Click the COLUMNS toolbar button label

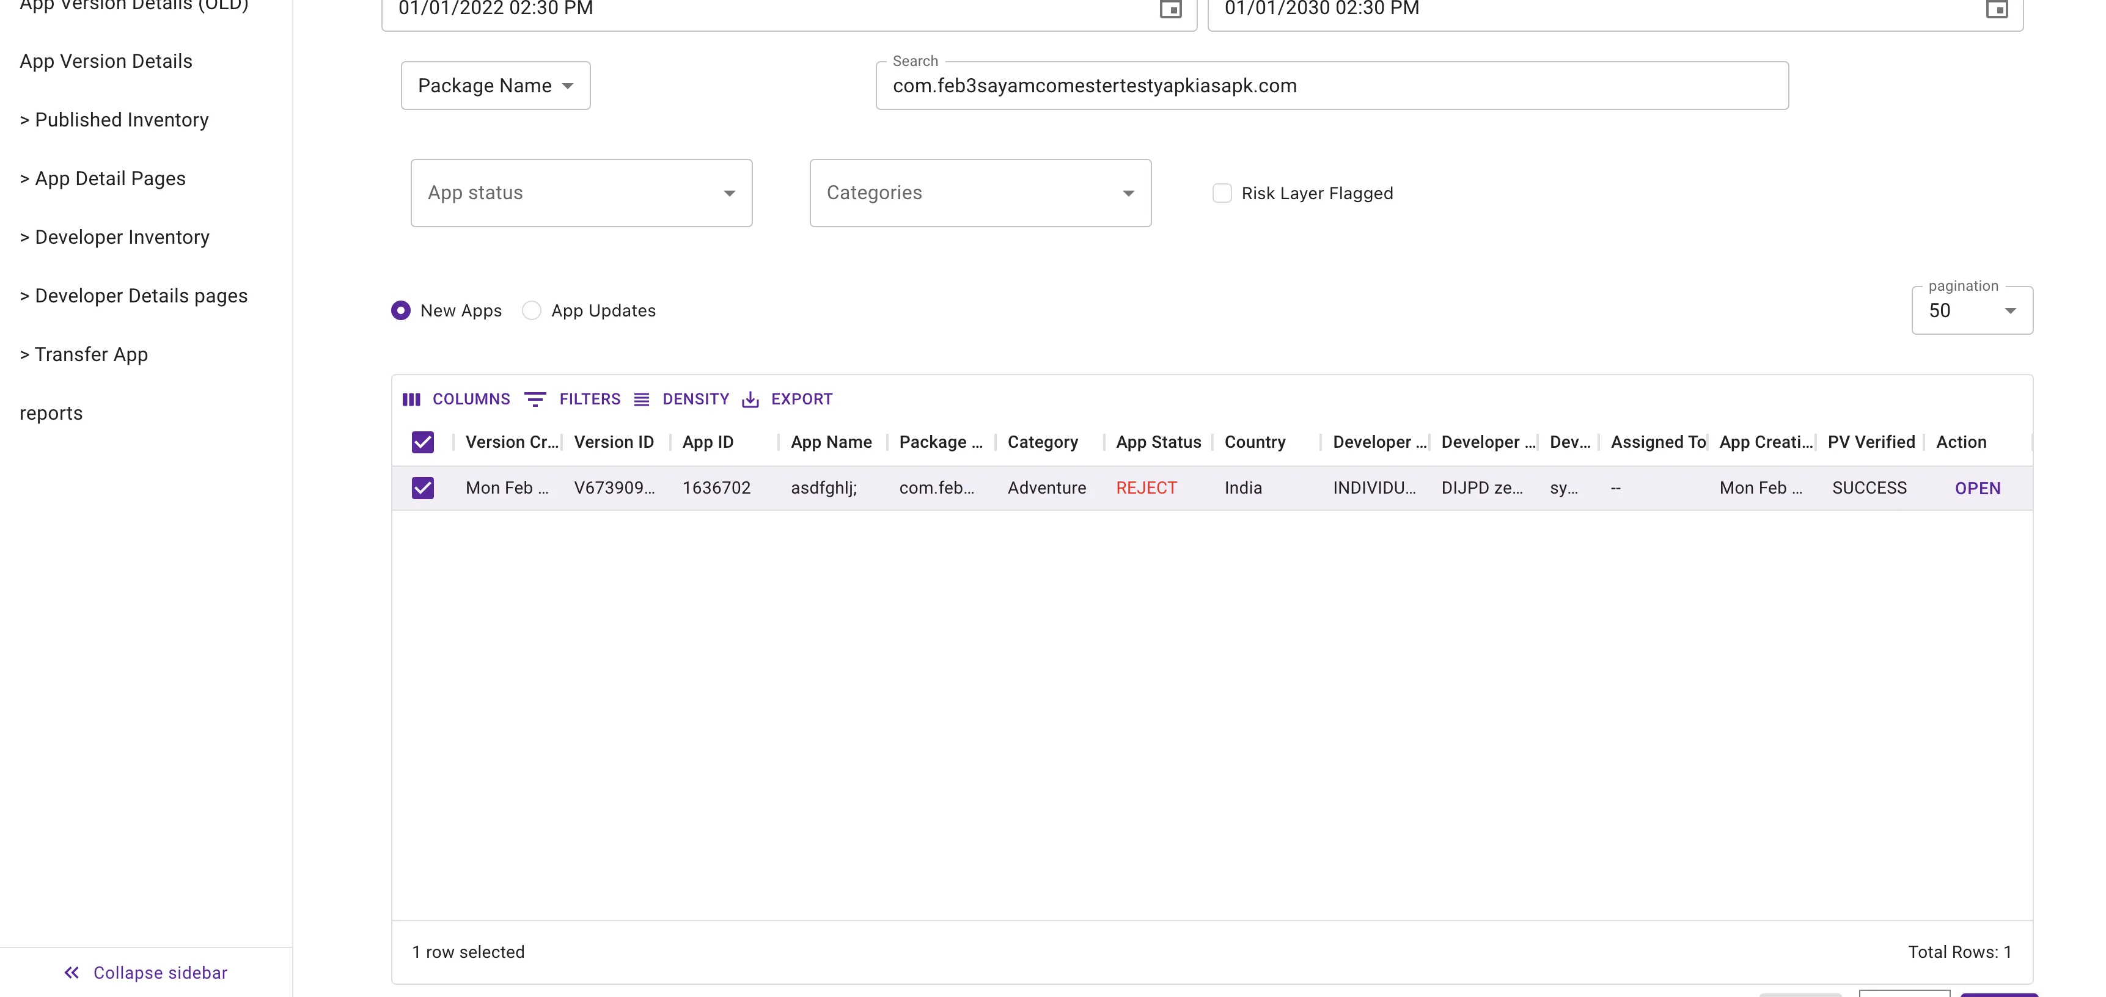[x=471, y=400]
